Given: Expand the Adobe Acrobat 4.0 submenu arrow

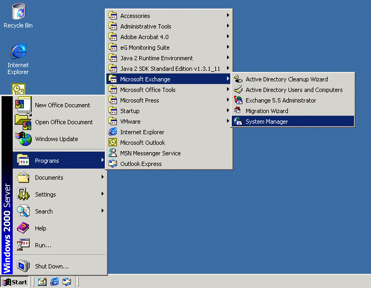Looking at the screenshot, I should pos(228,36).
